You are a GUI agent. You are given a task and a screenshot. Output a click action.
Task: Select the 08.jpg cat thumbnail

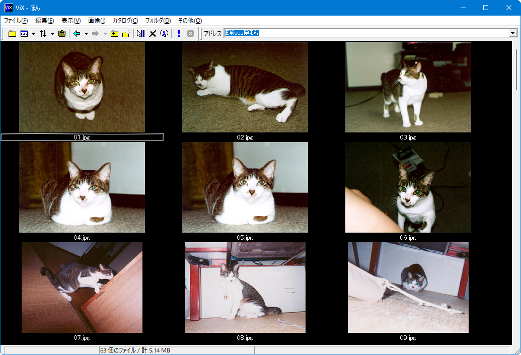point(245,288)
